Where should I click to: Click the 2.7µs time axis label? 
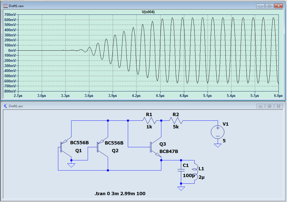click(x=18, y=96)
